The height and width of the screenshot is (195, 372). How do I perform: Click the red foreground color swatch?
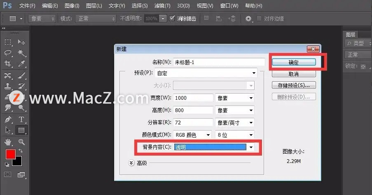pos(10,154)
